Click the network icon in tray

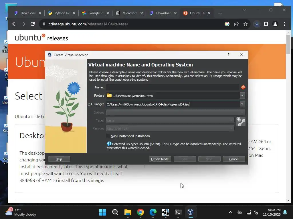[x=249, y=212]
